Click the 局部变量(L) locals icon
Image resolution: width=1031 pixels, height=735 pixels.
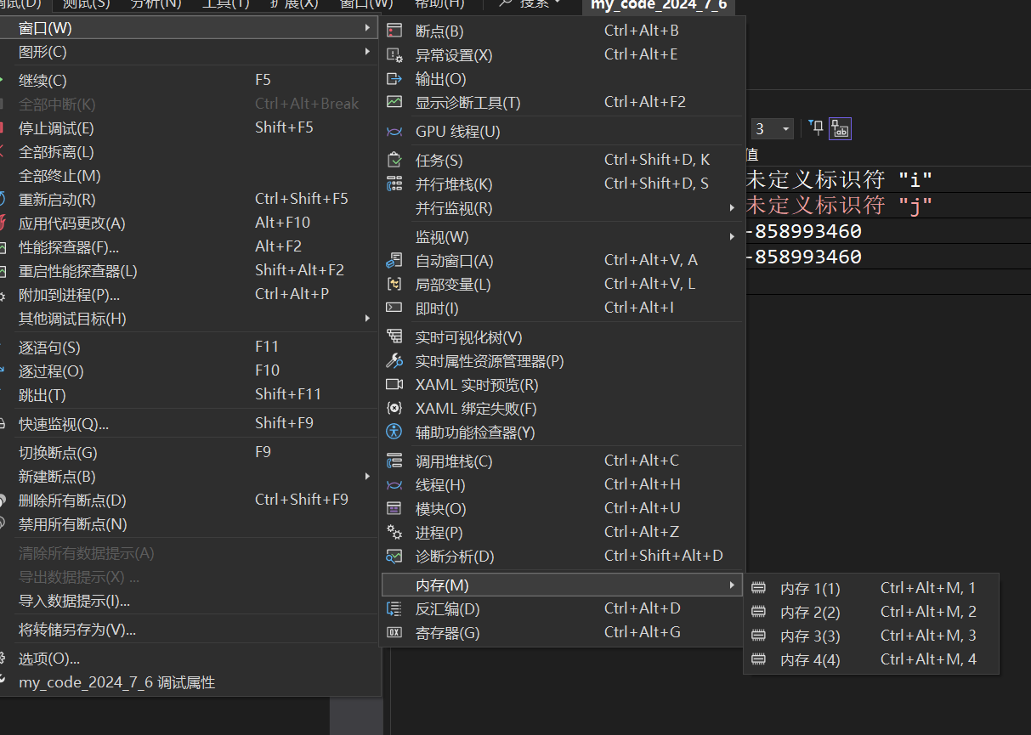pos(394,285)
